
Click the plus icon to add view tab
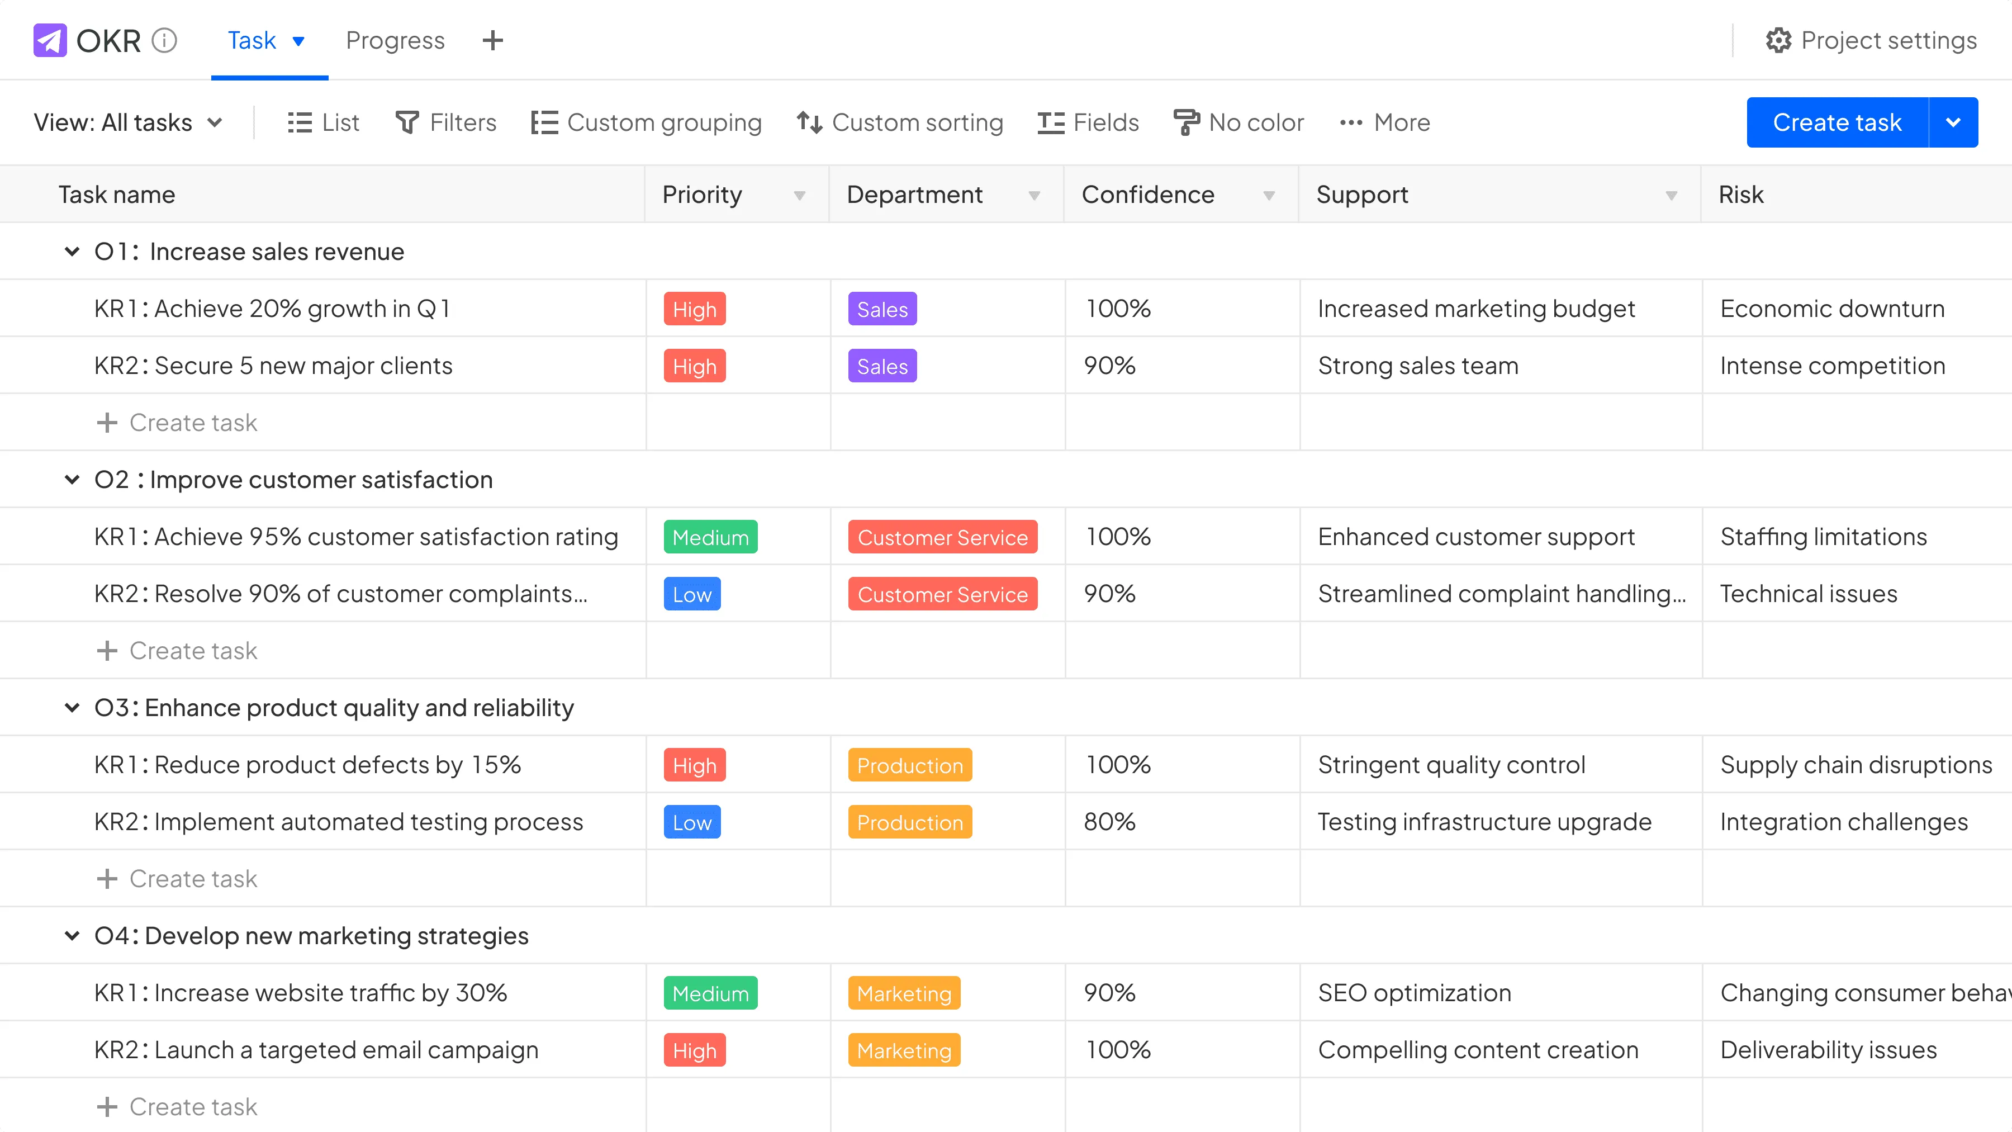[492, 41]
